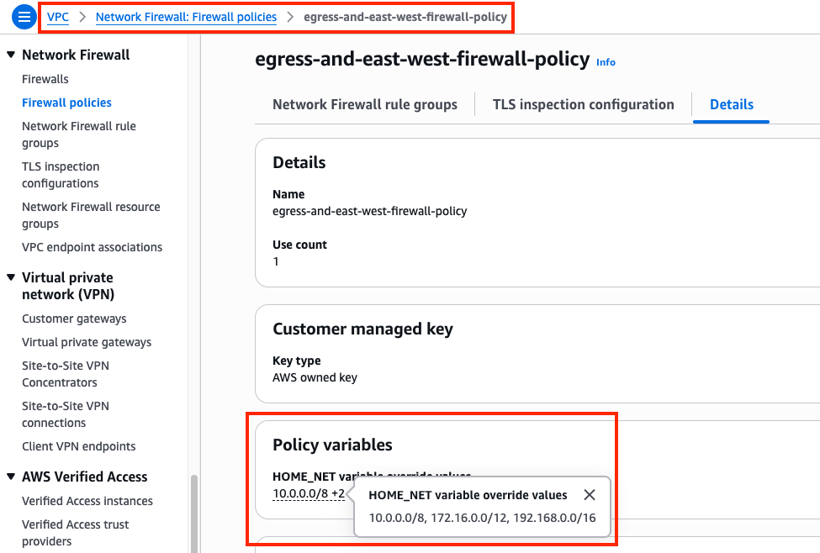Open the Info link beside the policy title
This screenshot has height=553, width=820.
(606, 62)
